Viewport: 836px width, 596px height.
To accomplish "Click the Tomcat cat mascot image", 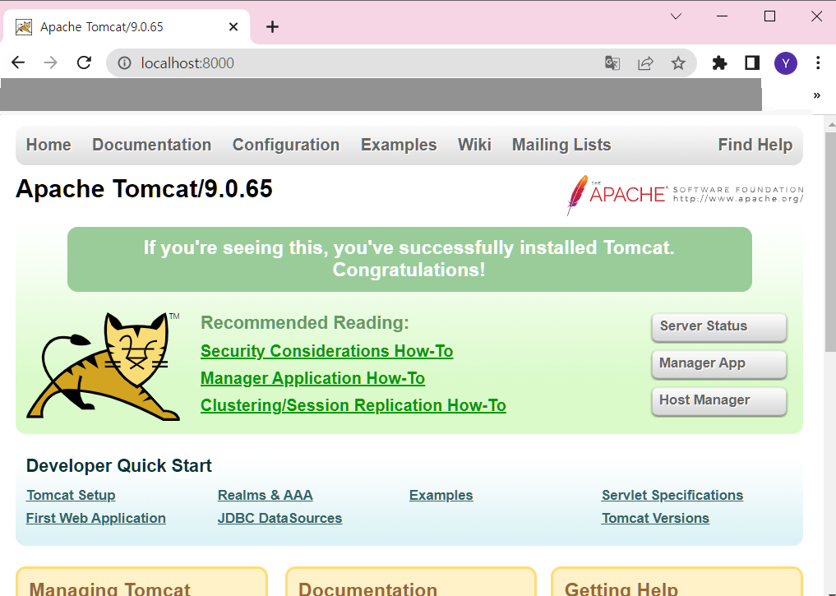I will click(x=104, y=367).
